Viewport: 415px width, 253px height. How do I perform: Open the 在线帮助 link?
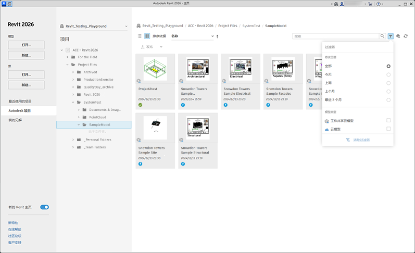(15, 230)
